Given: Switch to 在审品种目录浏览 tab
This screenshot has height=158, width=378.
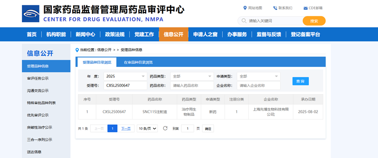Looking at the screenshot, I should pos(138,62).
